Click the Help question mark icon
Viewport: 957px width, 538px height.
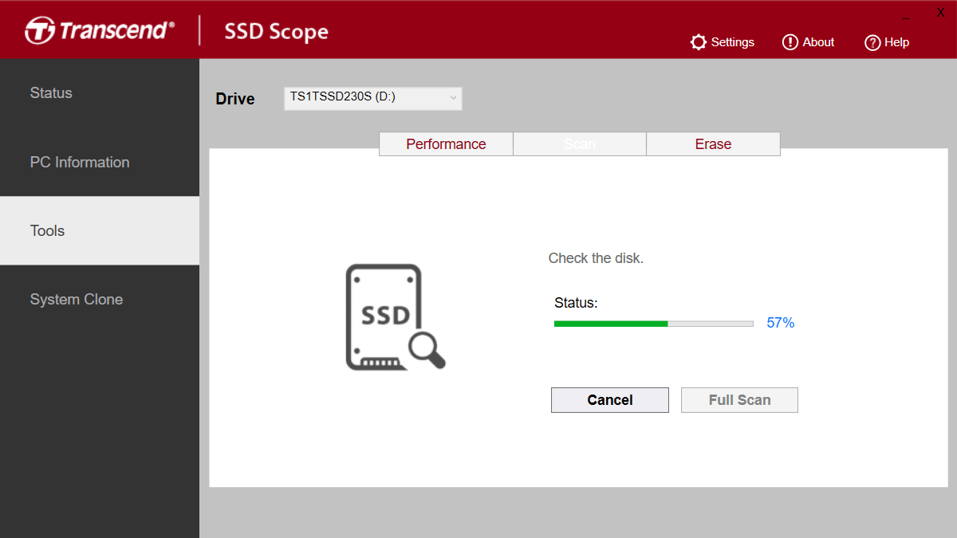tap(872, 42)
